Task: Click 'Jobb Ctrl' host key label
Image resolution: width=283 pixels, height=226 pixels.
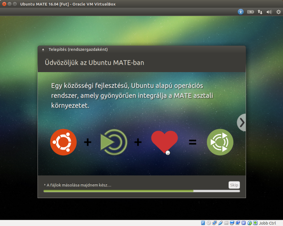Action: point(267,223)
